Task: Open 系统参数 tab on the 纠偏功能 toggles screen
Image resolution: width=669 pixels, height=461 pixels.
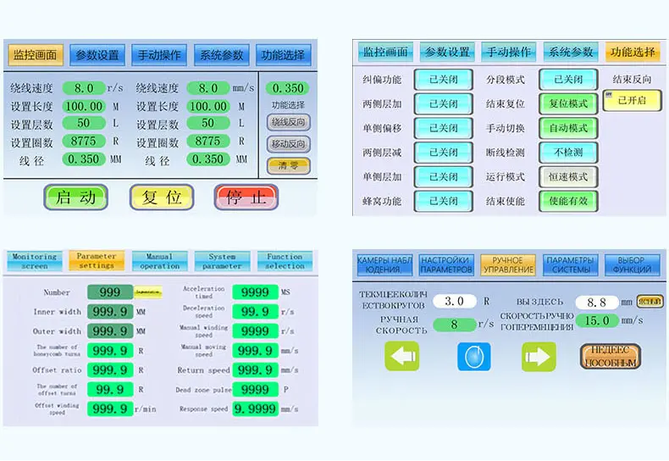Action: coord(571,52)
